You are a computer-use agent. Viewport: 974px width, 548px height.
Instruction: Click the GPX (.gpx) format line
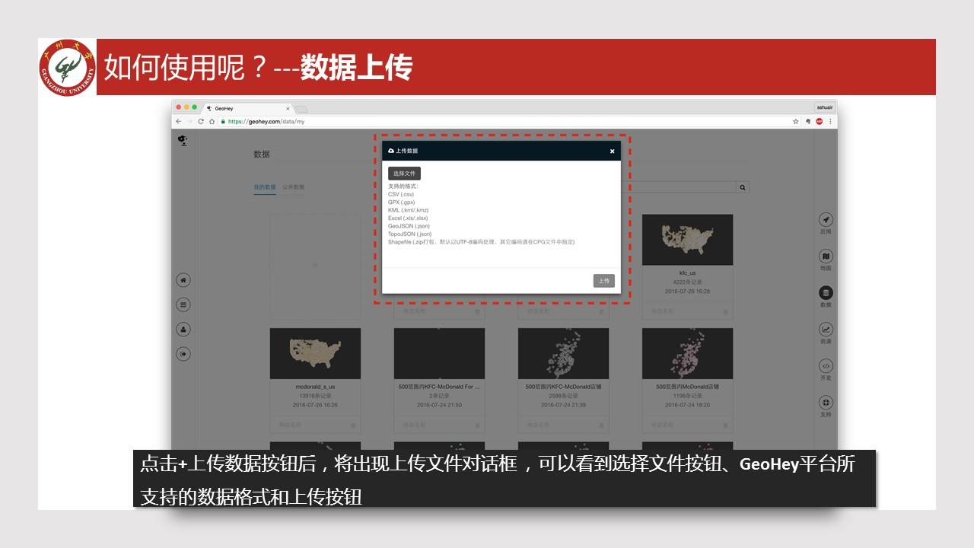point(402,202)
